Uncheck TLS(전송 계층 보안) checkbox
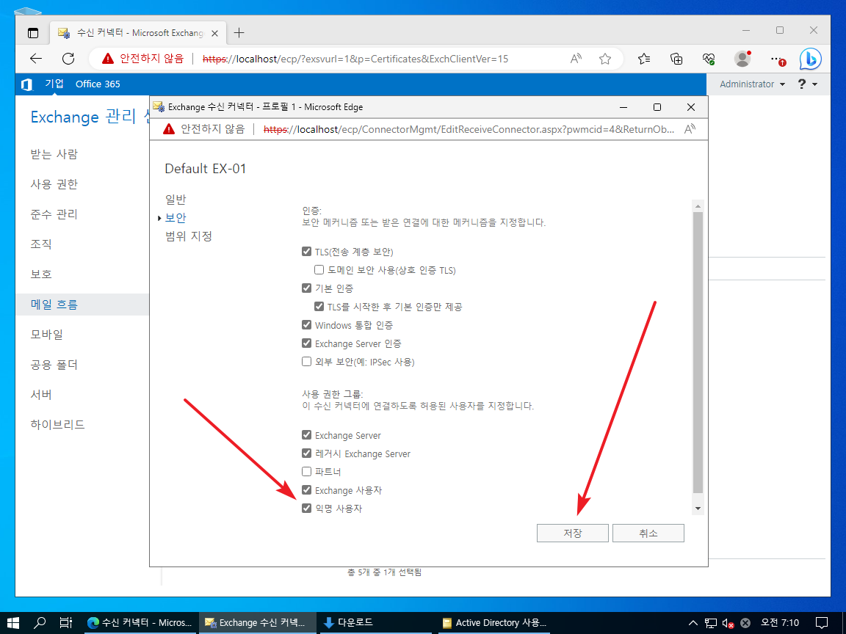 [306, 251]
